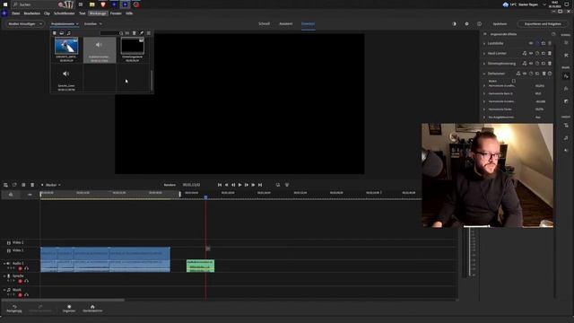Select the Sprache audio file in project panel

[65, 78]
